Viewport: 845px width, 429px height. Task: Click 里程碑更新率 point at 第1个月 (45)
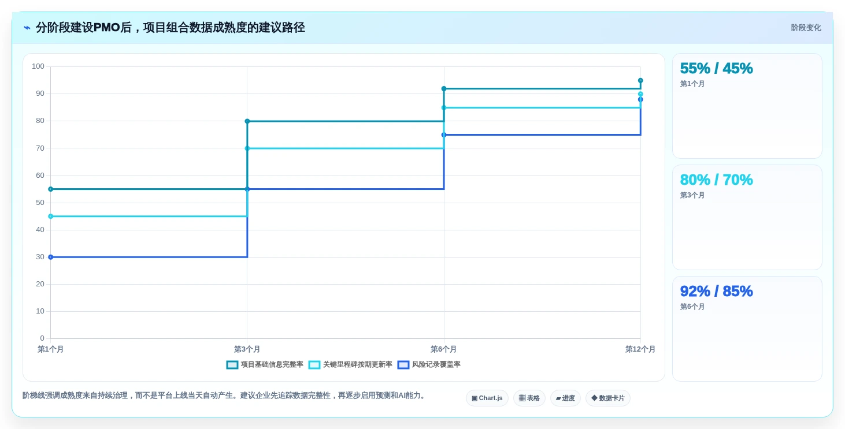click(x=50, y=217)
